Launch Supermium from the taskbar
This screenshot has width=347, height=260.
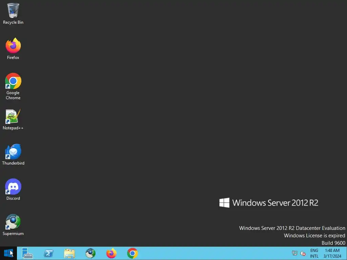[x=90, y=253]
